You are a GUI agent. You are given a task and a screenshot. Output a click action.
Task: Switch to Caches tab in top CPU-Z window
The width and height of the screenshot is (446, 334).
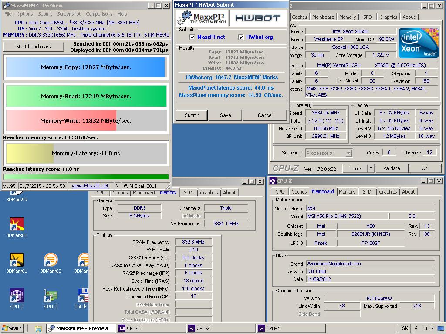pos(300,17)
